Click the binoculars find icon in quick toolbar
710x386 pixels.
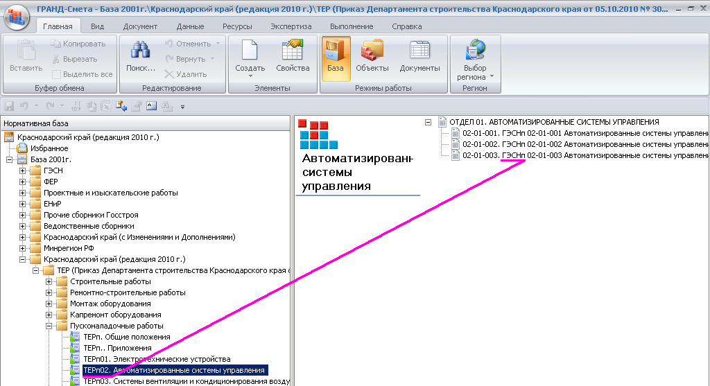tap(167, 106)
